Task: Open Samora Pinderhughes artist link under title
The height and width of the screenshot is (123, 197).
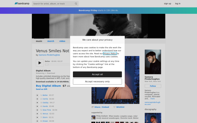Action: 49,55
